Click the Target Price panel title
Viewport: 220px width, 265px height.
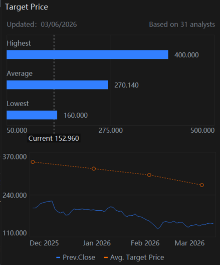27,7
